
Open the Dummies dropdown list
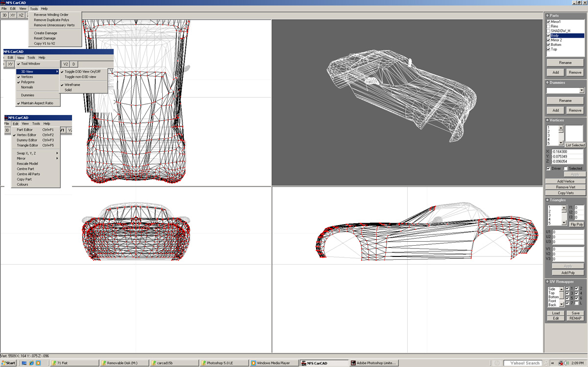coord(582,91)
